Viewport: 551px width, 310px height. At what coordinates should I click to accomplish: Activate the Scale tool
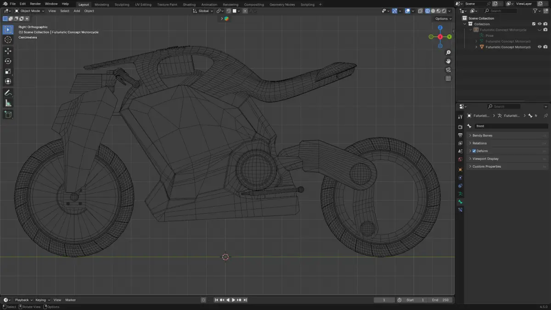[8, 71]
